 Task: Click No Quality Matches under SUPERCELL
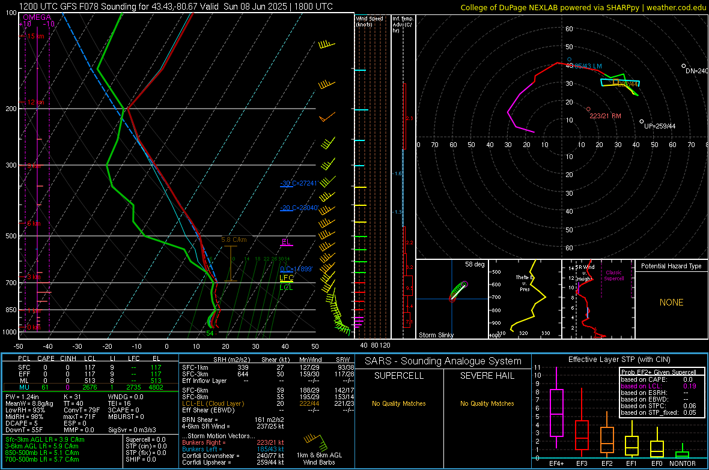click(x=398, y=403)
